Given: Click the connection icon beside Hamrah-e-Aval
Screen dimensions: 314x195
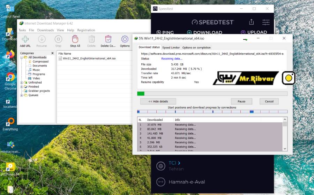Looking at the screenshot, I should point(160,182).
